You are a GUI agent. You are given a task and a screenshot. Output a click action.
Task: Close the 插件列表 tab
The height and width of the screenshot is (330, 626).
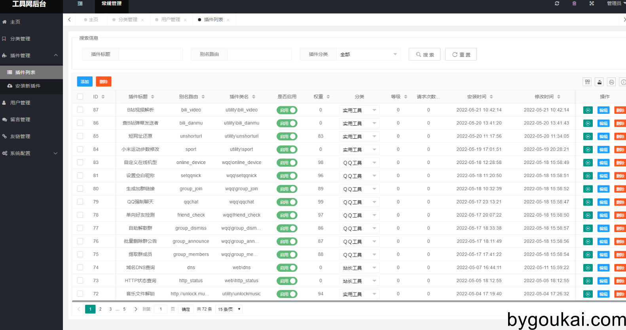coord(228,20)
